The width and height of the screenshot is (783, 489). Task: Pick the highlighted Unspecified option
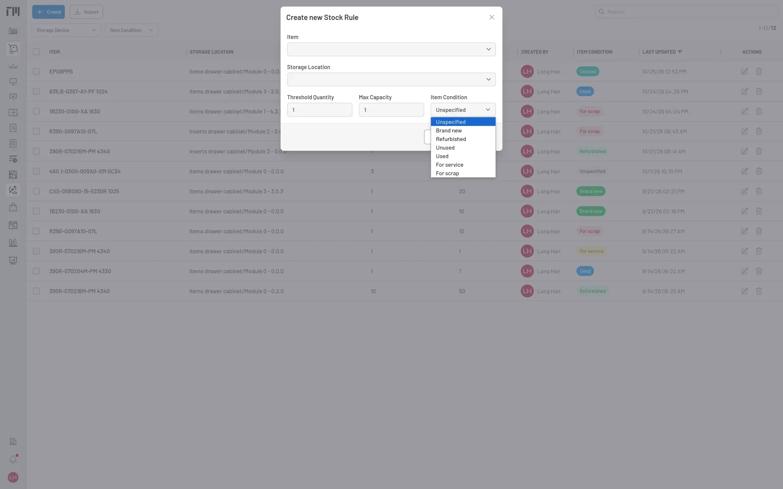(x=463, y=122)
